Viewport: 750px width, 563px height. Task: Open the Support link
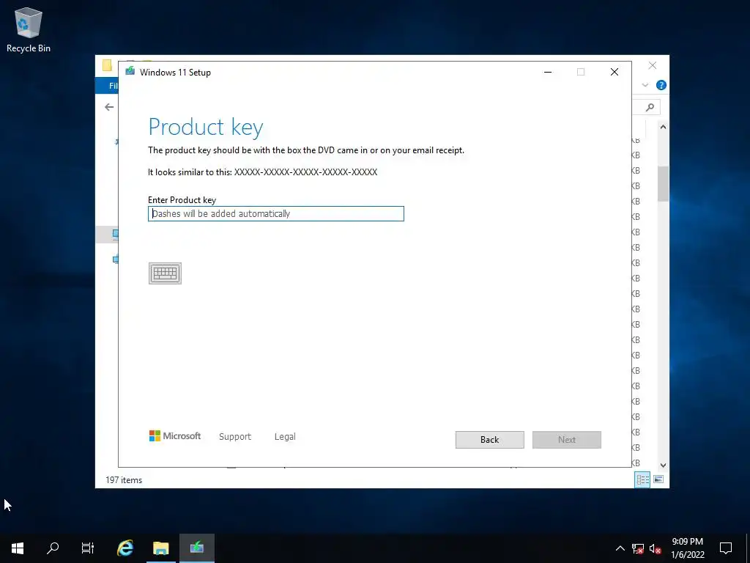tap(235, 437)
